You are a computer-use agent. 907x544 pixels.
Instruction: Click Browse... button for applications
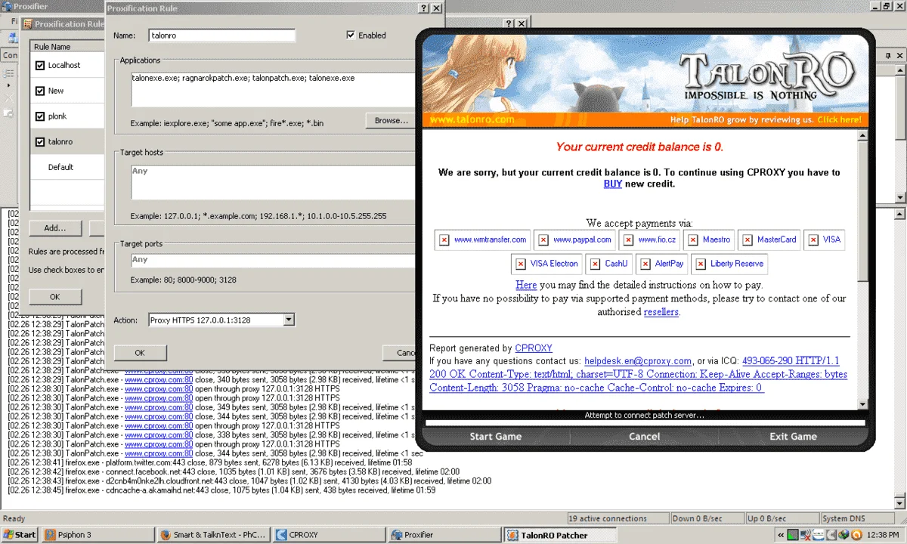[x=391, y=120]
